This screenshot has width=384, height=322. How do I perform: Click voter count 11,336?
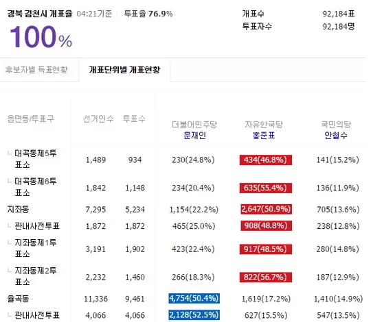95,299
